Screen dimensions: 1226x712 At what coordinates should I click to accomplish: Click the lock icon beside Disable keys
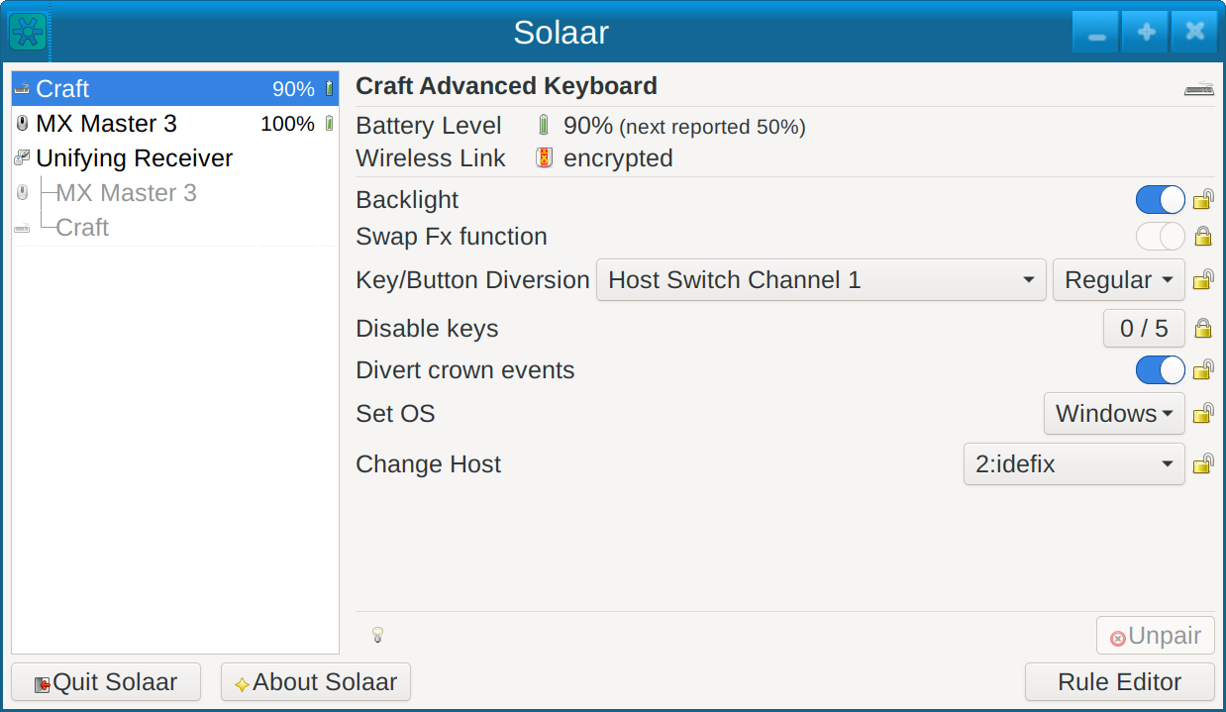coord(1203,328)
